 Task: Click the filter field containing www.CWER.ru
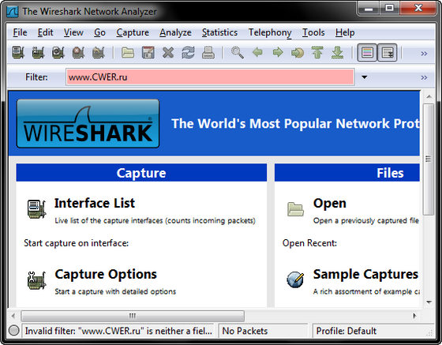coord(210,77)
